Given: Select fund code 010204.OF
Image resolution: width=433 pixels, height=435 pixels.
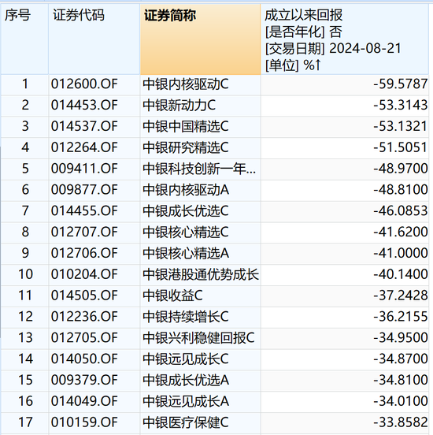Looking at the screenshot, I should pyautogui.click(x=84, y=274).
